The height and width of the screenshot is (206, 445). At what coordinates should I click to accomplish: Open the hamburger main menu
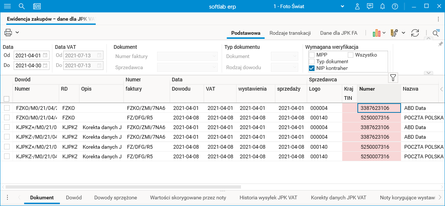pos(7,6)
